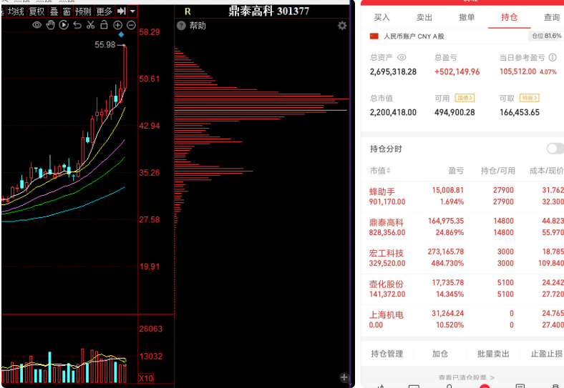The image size is (564, 388).
Task: Click total assets value 2,695,318.28
Action: [393, 72]
